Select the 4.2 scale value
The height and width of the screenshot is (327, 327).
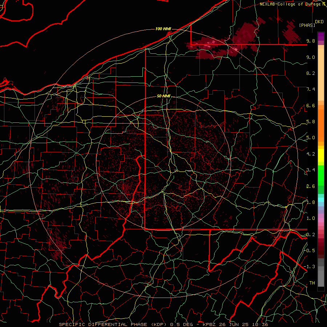tap(311, 154)
